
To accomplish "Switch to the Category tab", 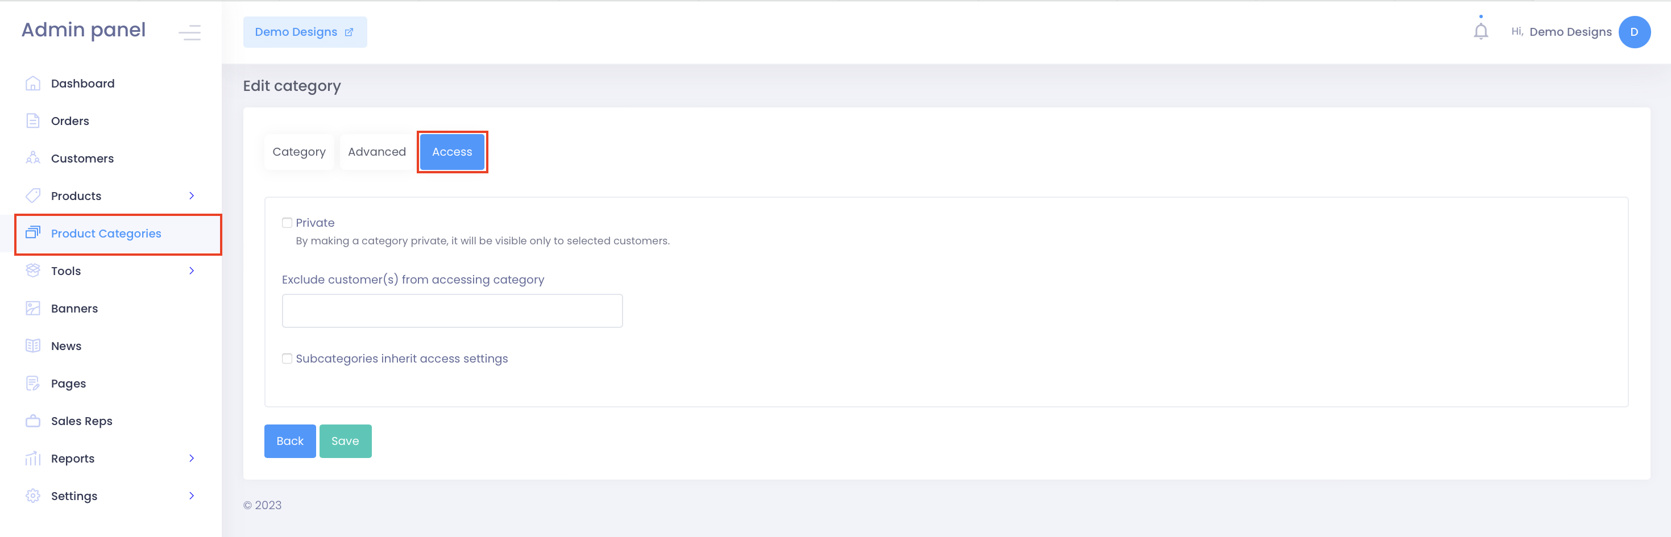I will tap(299, 152).
